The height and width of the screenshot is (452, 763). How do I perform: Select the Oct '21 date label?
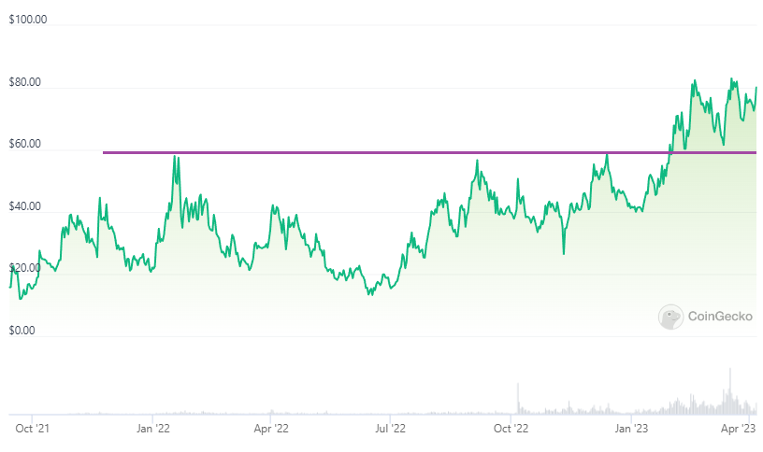[34, 429]
